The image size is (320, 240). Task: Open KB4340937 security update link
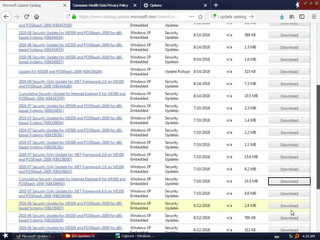point(71,59)
